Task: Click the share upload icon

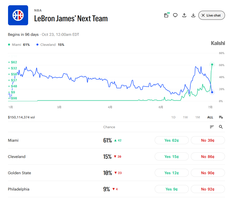Action: (184, 15)
